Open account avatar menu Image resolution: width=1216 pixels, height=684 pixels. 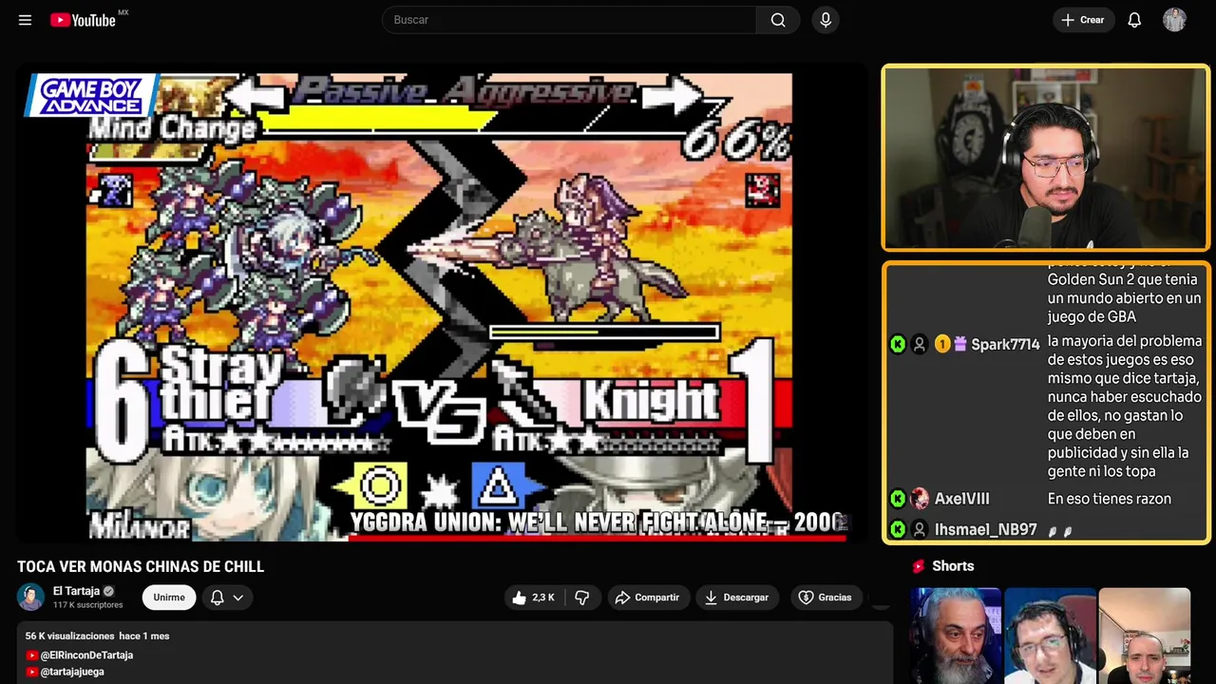pos(1174,20)
